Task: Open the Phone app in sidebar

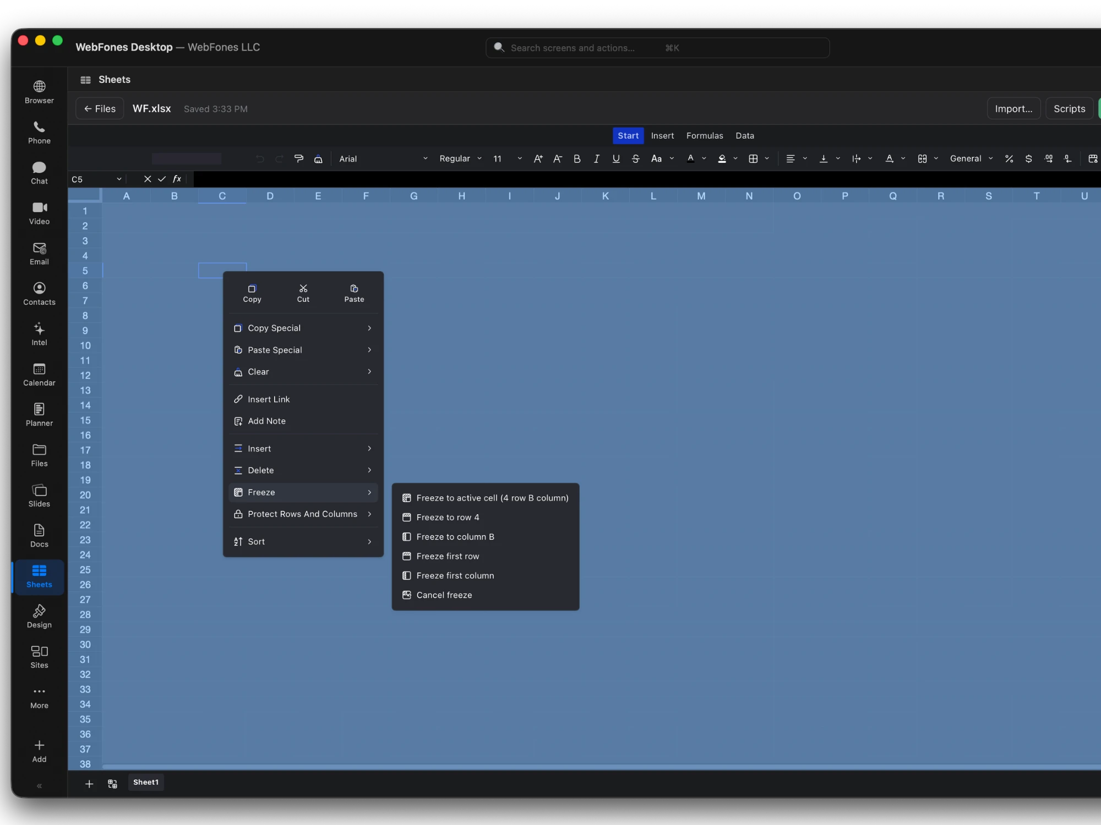Action: pyautogui.click(x=39, y=133)
